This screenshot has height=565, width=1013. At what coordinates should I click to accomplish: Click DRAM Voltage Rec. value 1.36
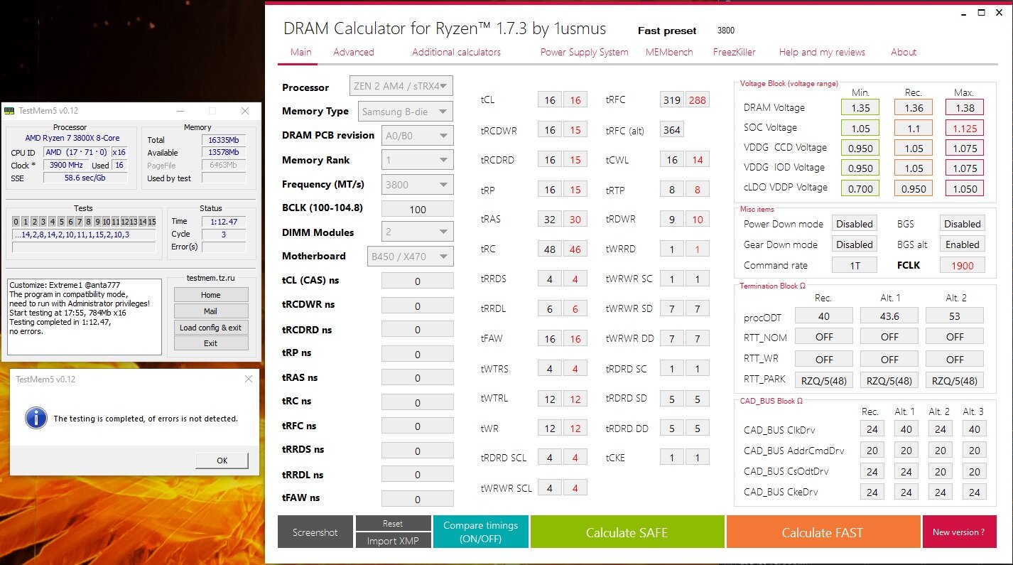(914, 108)
